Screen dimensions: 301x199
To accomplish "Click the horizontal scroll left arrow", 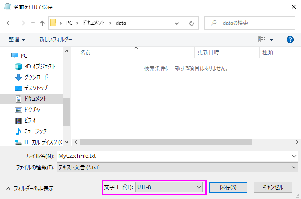I will [76, 142].
